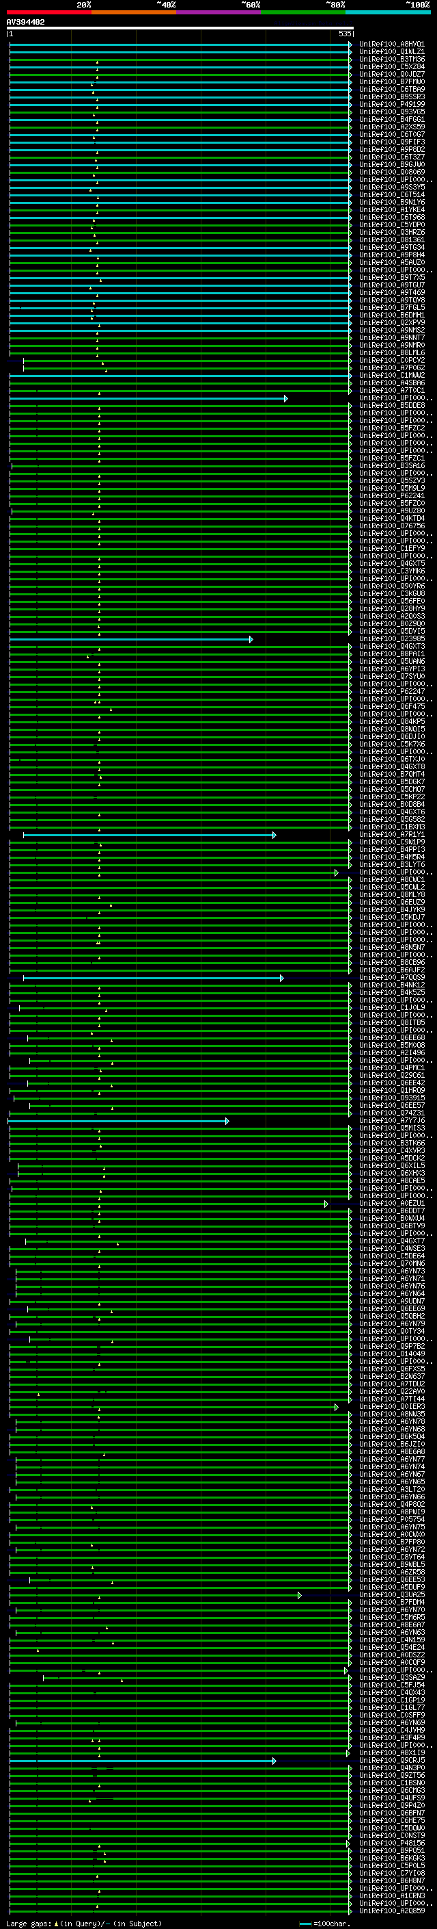Click the UniRef100_A9TQV8 hit
This screenshot has width=437, height=1929.
[x=391, y=300]
